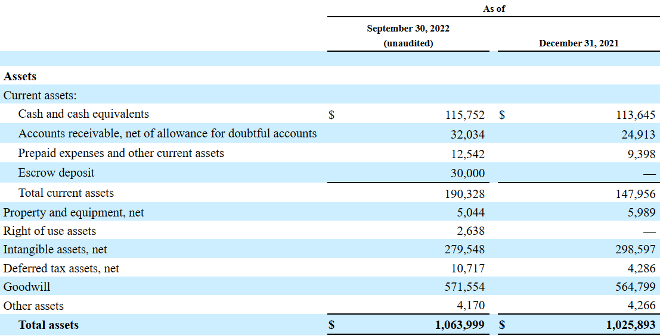Viewport: 660px width, 336px height.
Task: Select accounts receivable value 24,913
Action: click(638, 135)
